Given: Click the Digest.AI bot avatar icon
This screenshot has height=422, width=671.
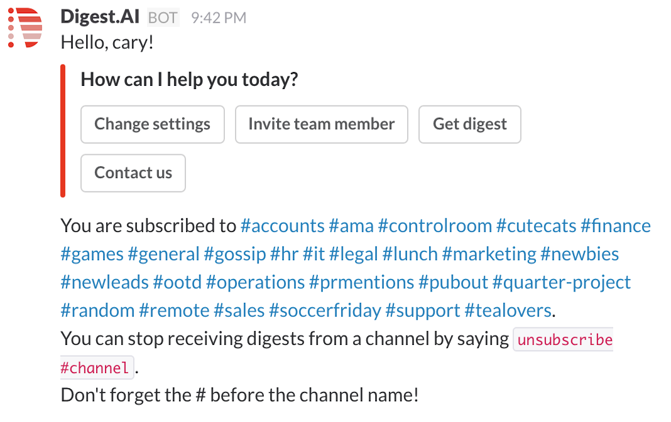Looking at the screenshot, I should (25, 28).
